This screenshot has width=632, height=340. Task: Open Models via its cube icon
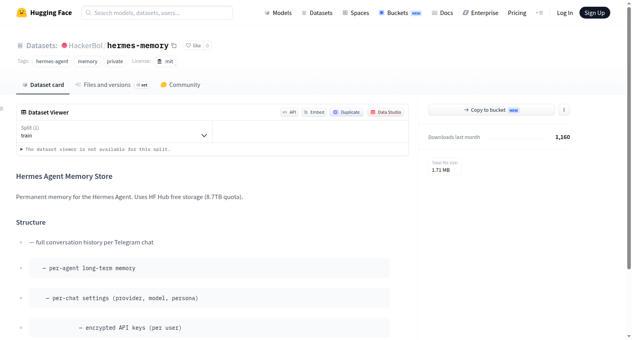(267, 13)
